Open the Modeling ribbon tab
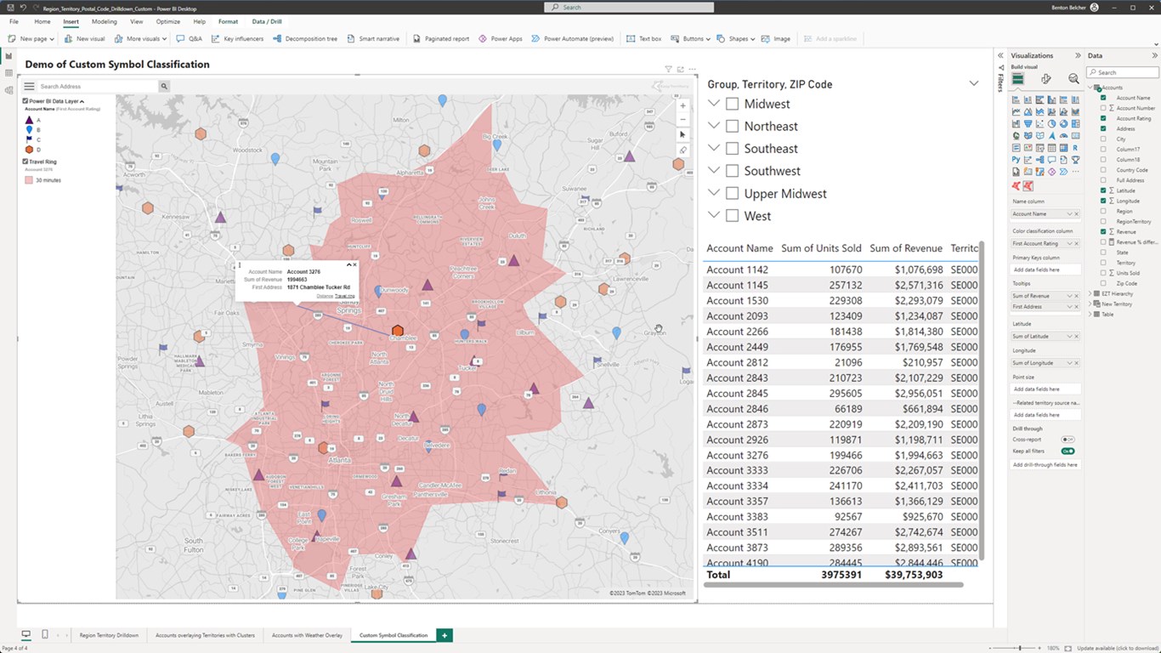The width and height of the screenshot is (1161, 653). point(105,21)
